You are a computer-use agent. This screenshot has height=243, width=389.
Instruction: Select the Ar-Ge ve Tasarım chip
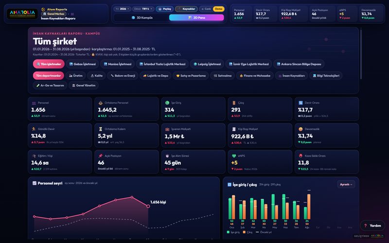[x=50, y=86]
